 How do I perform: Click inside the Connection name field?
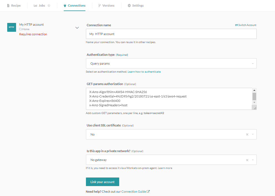point(171,34)
